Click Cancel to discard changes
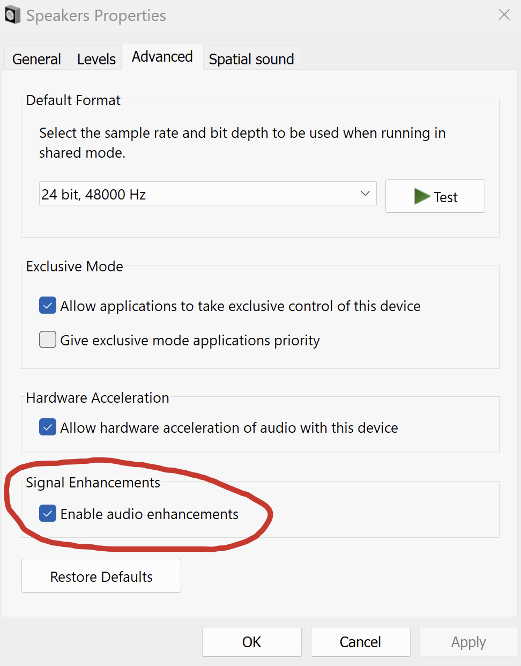 [360, 642]
